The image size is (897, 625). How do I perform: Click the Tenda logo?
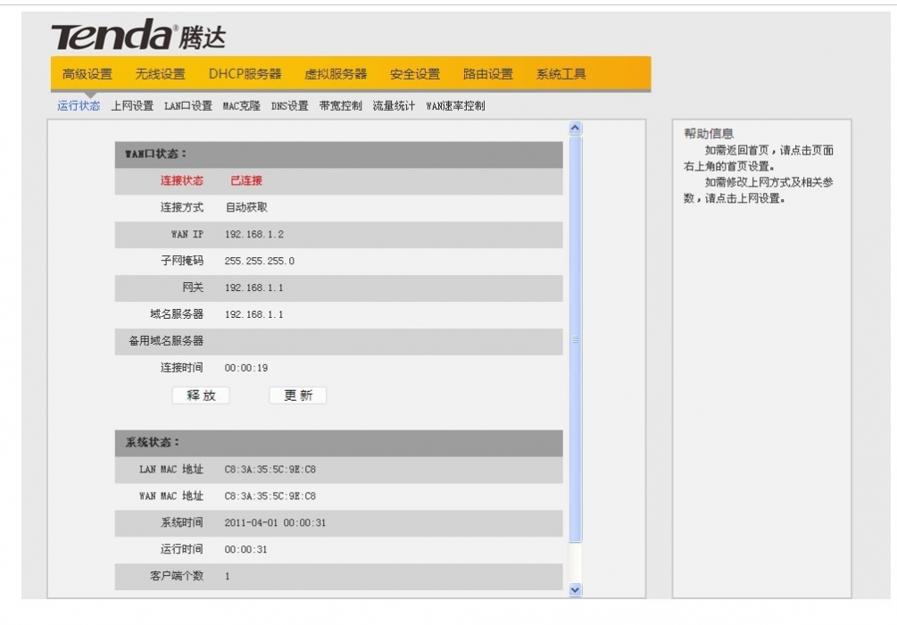coord(138,36)
